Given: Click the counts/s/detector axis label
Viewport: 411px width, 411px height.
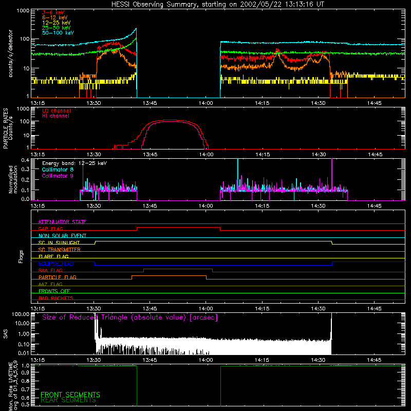Looking at the screenshot, I should coord(10,53).
